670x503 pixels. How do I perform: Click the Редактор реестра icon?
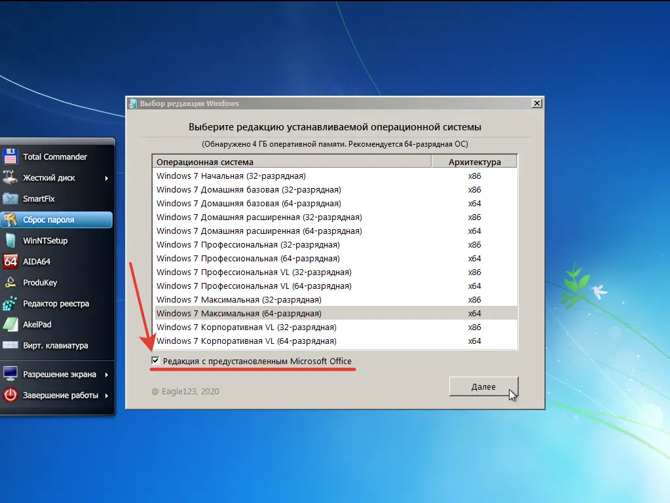point(10,303)
